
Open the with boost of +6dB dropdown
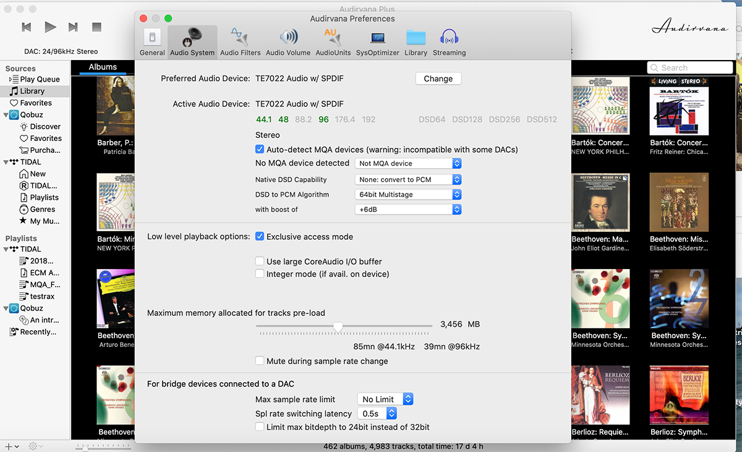point(408,210)
